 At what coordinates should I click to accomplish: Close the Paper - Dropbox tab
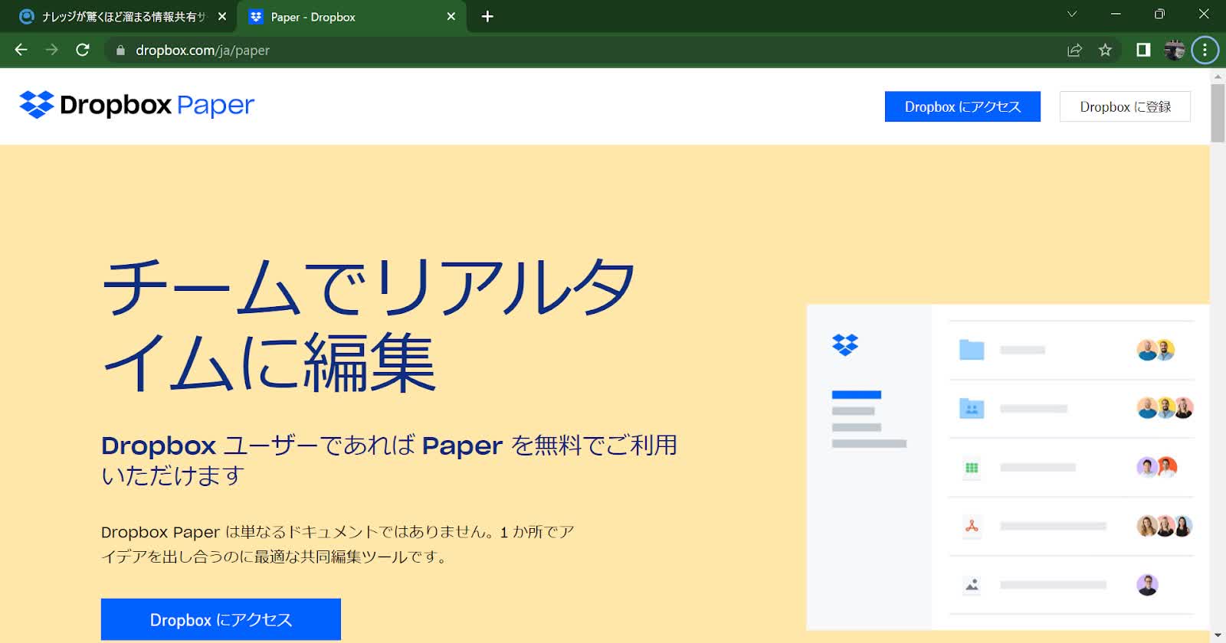pos(451,16)
